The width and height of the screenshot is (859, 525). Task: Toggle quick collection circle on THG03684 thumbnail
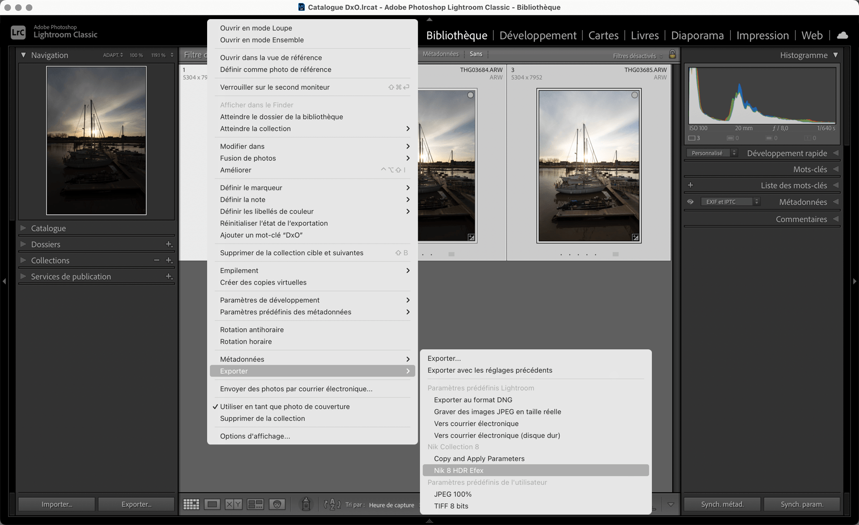point(471,95)
